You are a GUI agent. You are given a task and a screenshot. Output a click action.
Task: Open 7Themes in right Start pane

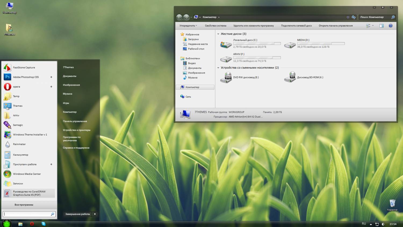pyautogui.click(x=68, y=67)
